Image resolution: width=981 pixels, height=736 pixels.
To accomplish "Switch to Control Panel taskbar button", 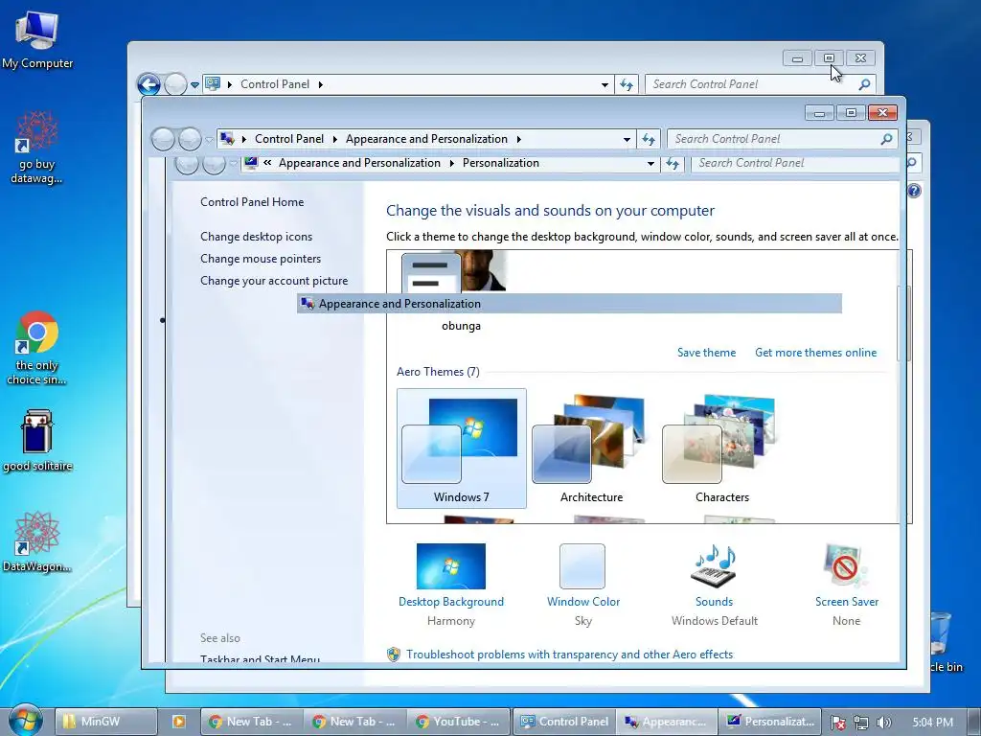I will [564, 722].
